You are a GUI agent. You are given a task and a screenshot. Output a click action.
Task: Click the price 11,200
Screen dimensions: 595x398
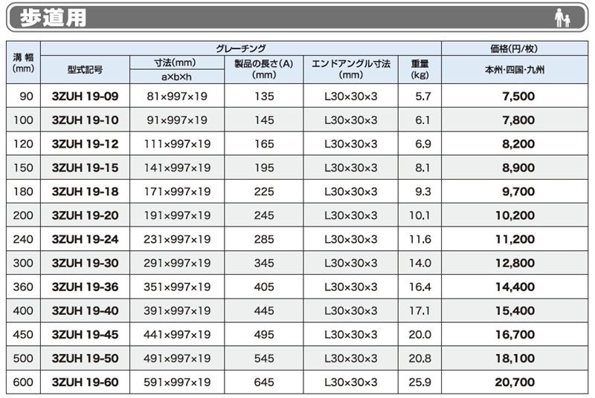click(515, 239)
